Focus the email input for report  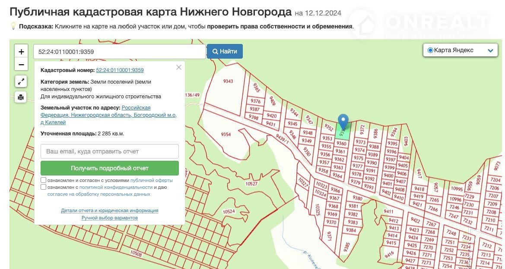coord(110,151)
